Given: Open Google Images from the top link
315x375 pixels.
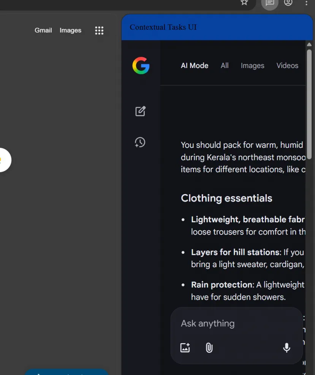Looking at the screenshot, I should (70, 30).
